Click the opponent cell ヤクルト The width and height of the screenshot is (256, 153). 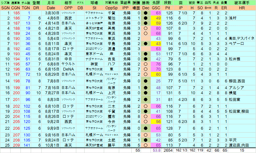coord(69,64)
